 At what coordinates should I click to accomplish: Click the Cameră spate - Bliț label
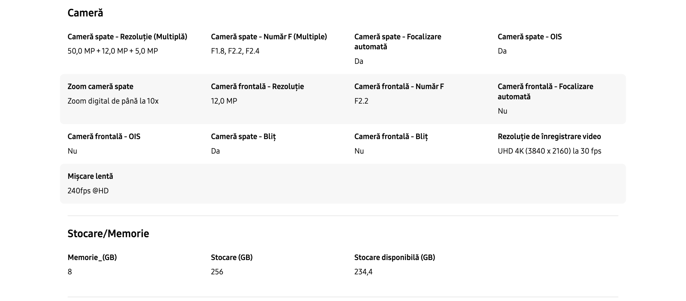pyautogui.click(x=243, y=137)
